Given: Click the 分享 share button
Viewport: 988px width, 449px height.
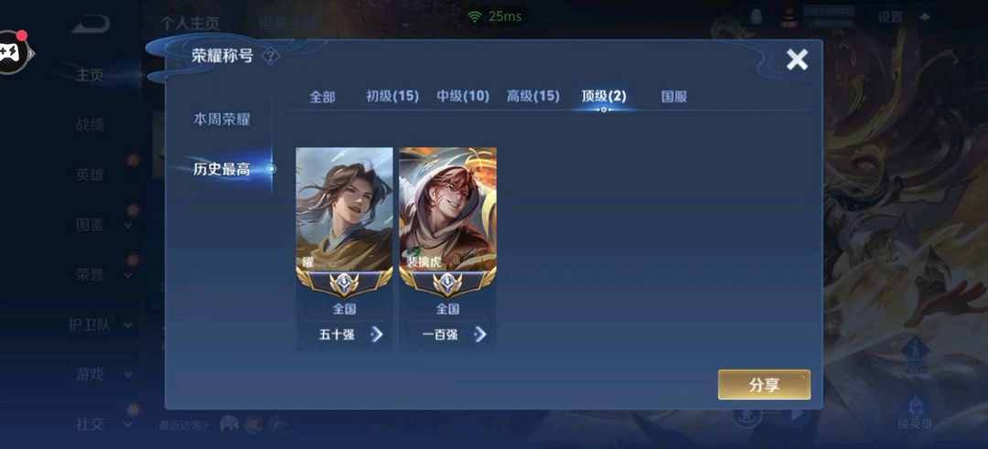Looking at the screenshot, I should click(764, 385).
